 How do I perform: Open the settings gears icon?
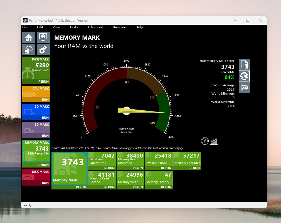(x=43, y=49)
